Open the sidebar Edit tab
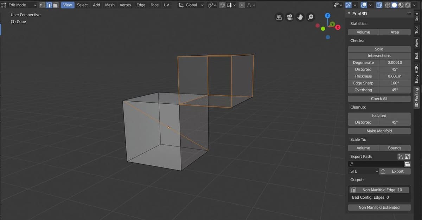Image resolution: width=422 pixels, height=220 pixels. [417, 56]
